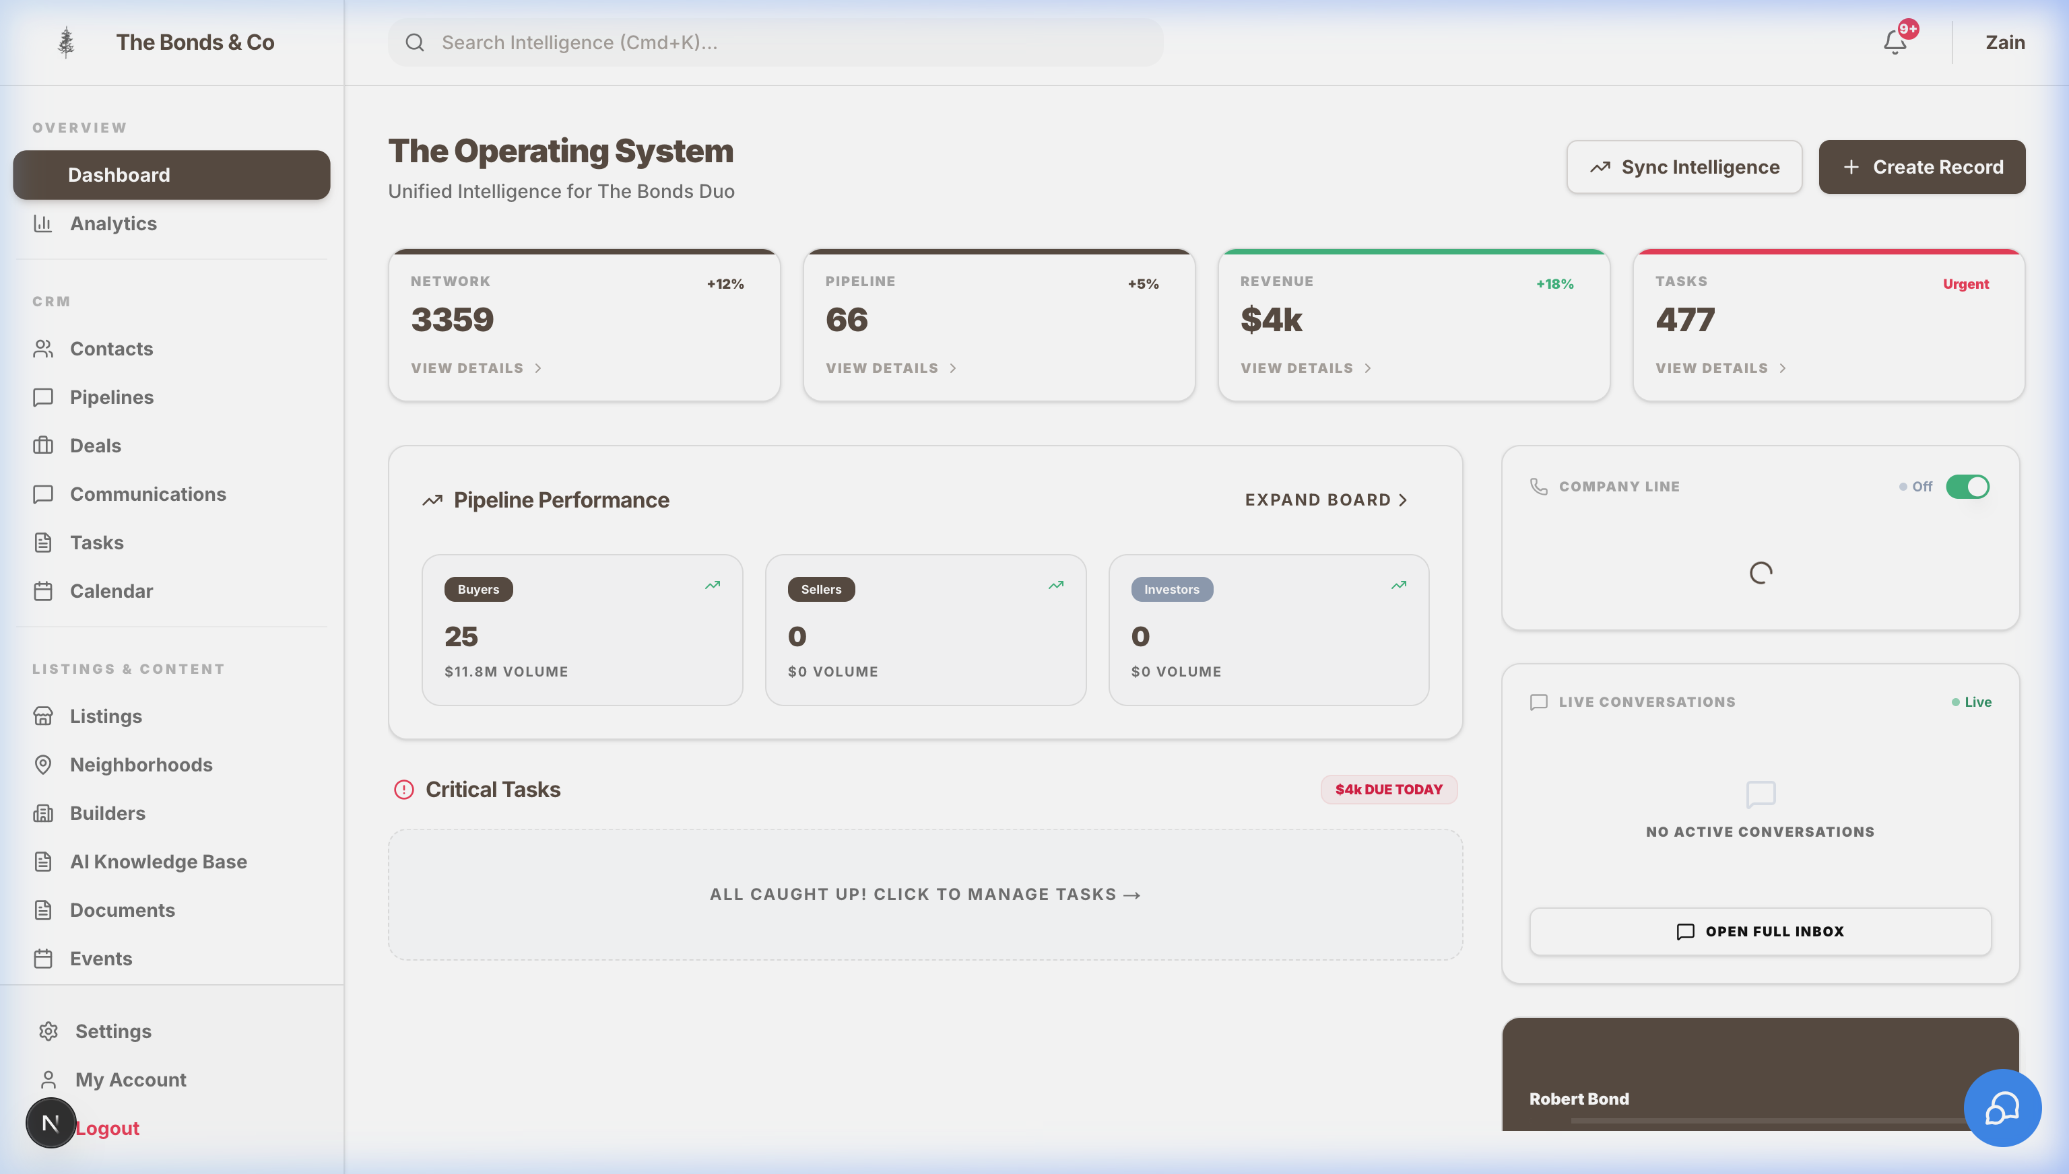Go to the Deals page

coord(172,445)
